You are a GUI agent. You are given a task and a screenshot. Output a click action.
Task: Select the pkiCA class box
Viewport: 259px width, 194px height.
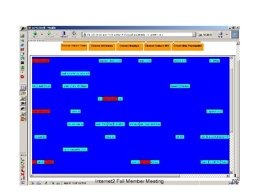tap(180, 137)
